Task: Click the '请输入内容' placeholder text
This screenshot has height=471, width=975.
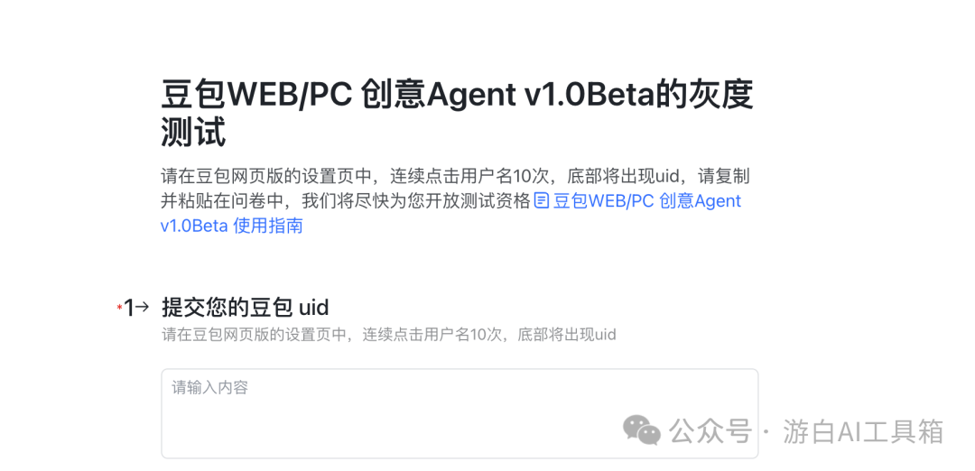Action: click(x=210, y=388)
